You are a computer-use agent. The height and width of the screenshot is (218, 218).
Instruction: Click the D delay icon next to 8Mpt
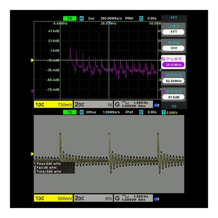141,18
